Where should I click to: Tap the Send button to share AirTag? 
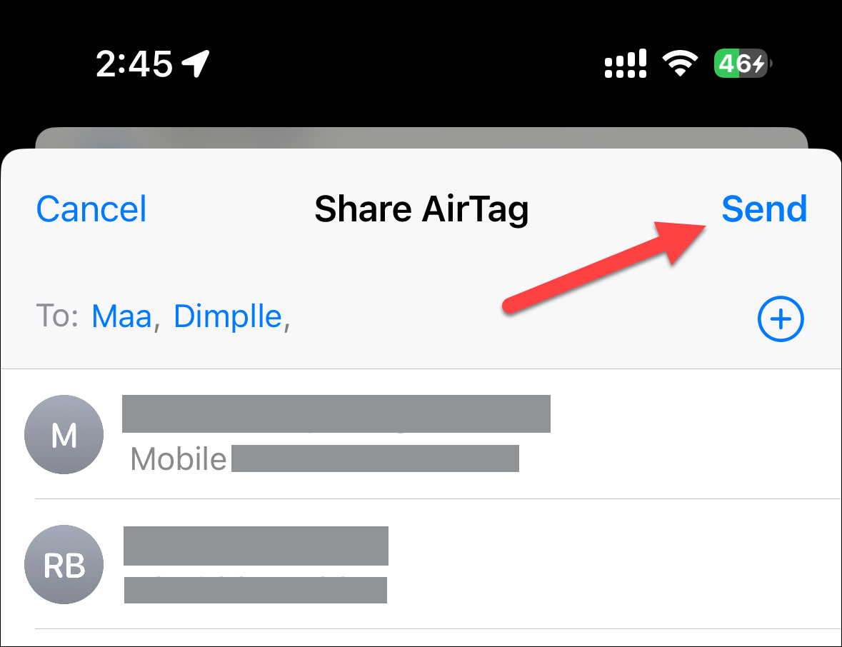coord(764,209)
